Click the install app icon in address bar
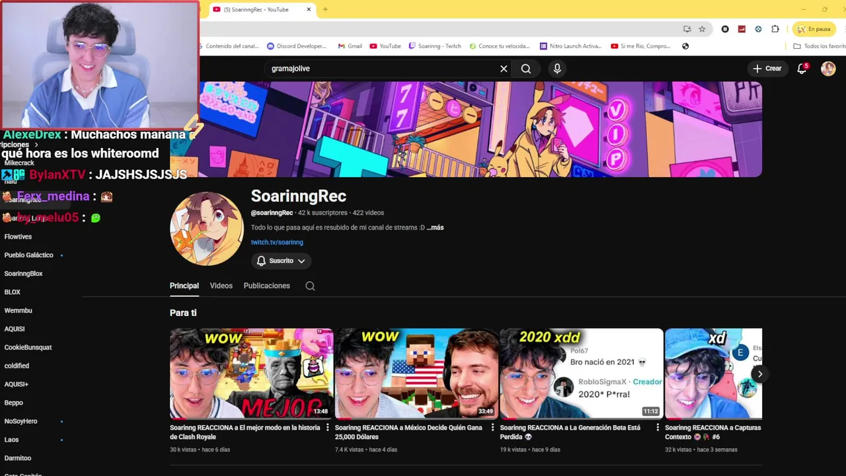 tap(687, 29)
